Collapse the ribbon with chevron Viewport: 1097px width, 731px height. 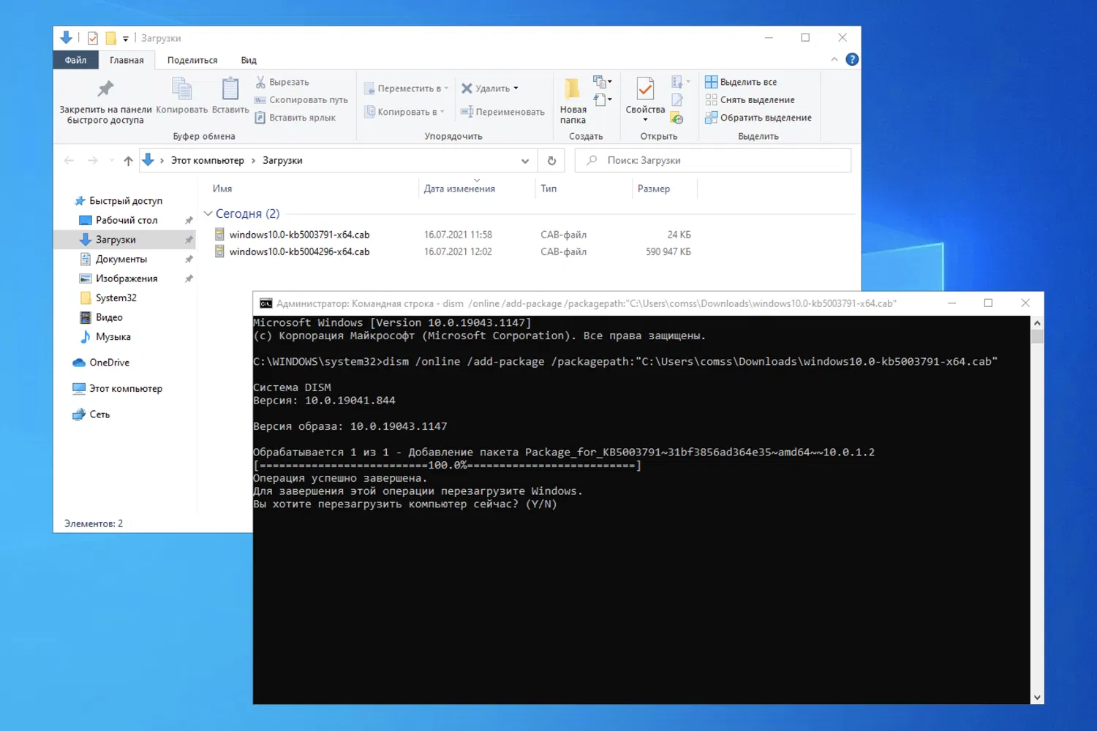click(834, 59)
